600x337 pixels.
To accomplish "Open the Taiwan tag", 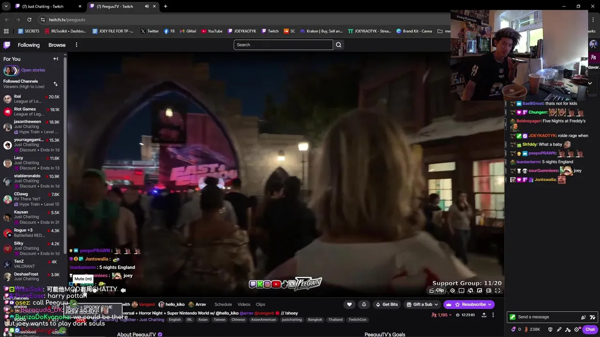I will coord(219,320).
